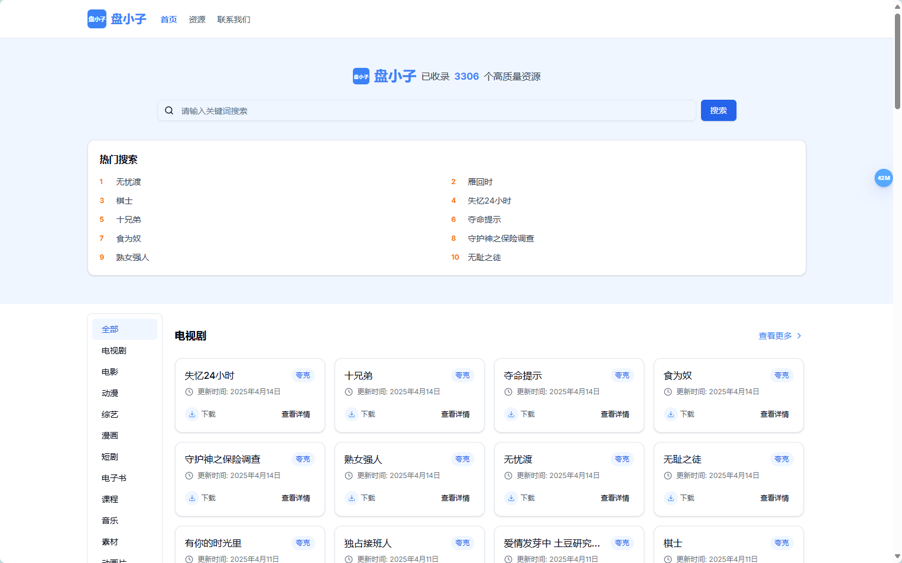Select the 课程 category in sidebar

tap(125, 499)
